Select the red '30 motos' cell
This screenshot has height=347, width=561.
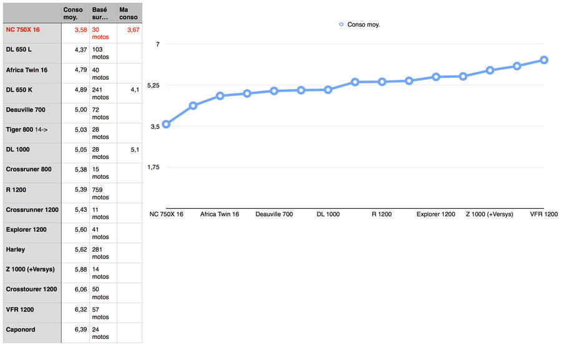pos(103,33)
